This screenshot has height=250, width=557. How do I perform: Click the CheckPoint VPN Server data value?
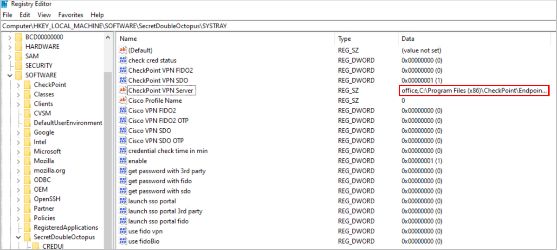pyautogui.click(x=474, y=91)
